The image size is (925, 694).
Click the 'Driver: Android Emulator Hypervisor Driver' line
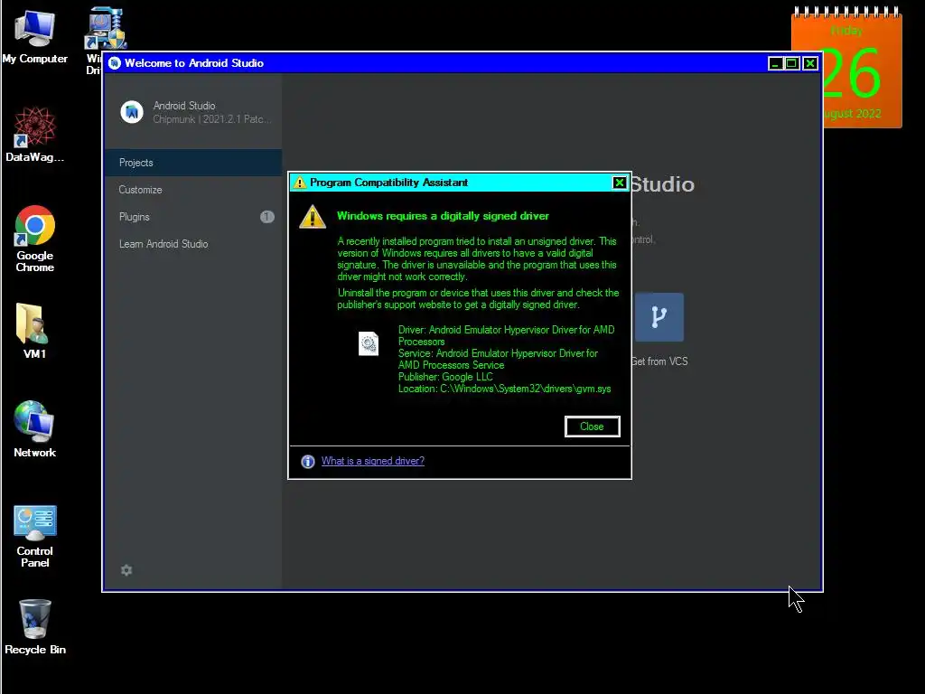pyautogui.click(x=506, y=335)
